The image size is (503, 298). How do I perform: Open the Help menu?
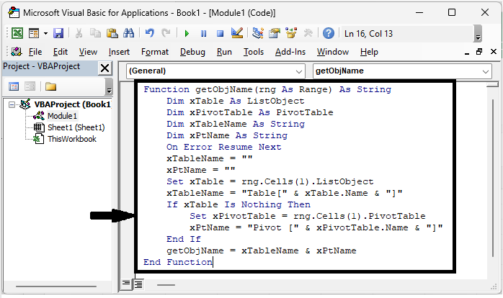click(369, 52)
